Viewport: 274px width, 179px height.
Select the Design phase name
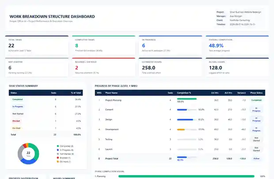click(109, 120)
